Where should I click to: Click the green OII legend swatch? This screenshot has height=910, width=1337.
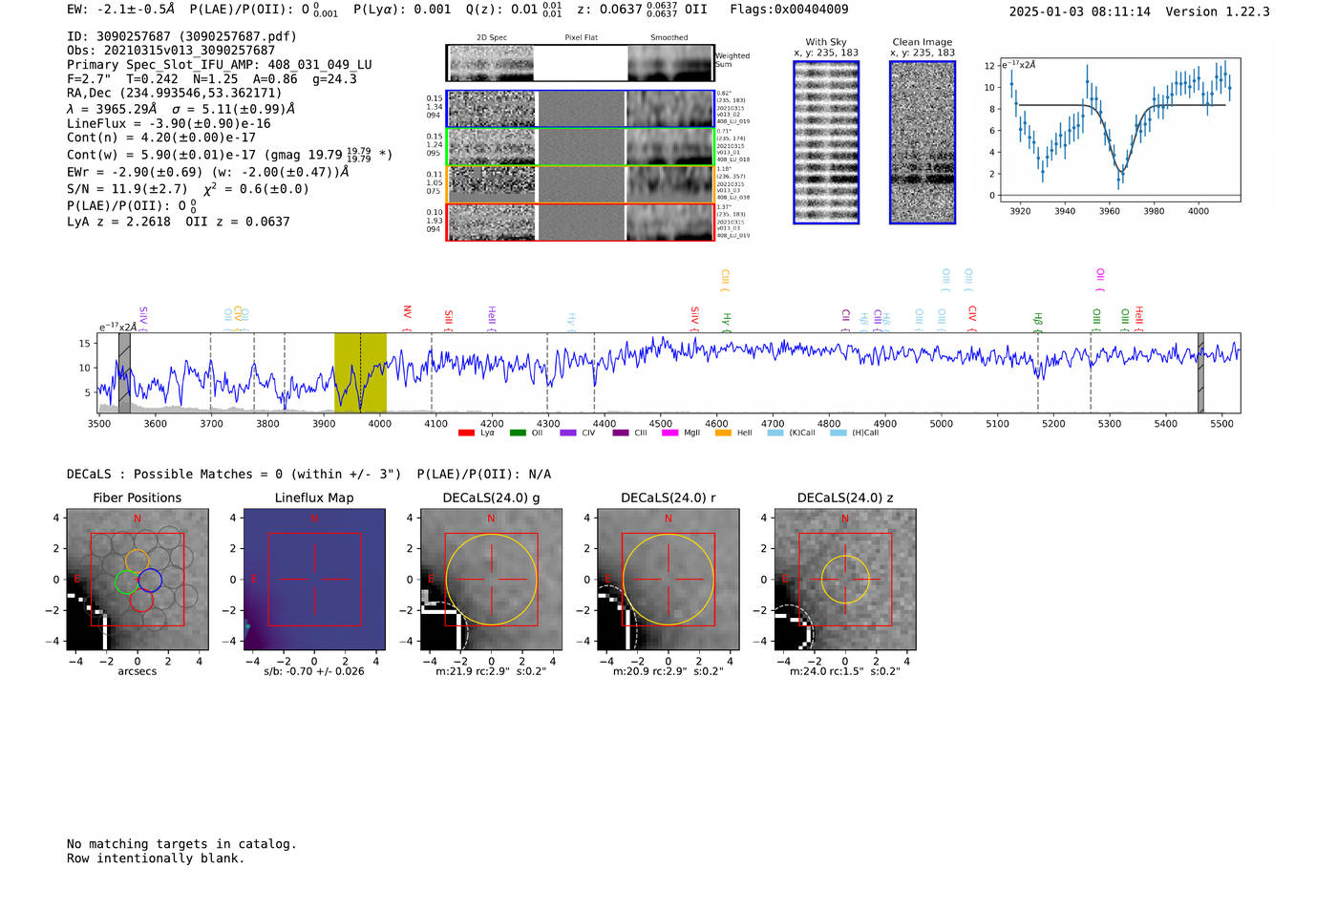(518, 433)
